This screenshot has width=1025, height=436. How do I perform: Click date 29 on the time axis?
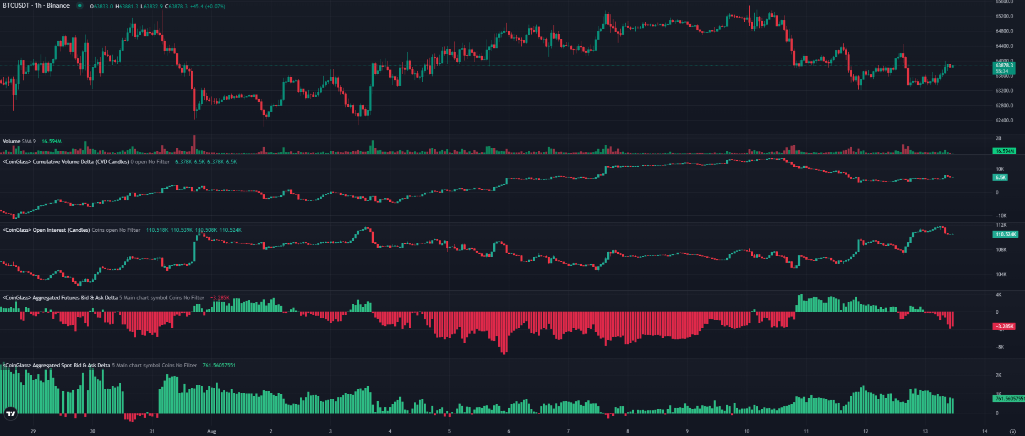pyautogui.click(x=33, y=431)
